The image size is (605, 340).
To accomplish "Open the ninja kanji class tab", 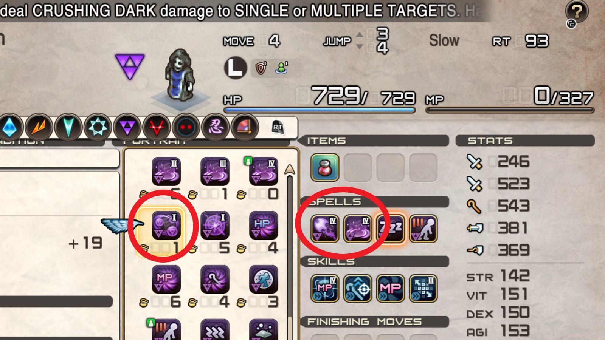I will click(x=216, y=127).
